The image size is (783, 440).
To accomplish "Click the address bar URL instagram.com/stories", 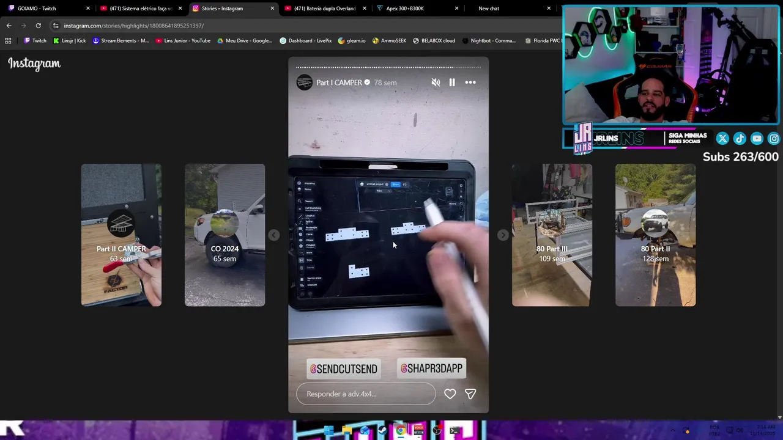I will click(x=133, y=26).
